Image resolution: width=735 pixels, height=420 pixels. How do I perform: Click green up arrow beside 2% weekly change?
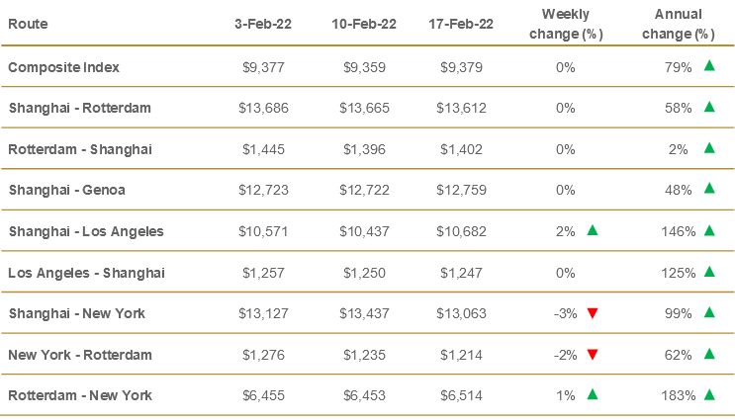pos(592,230)
